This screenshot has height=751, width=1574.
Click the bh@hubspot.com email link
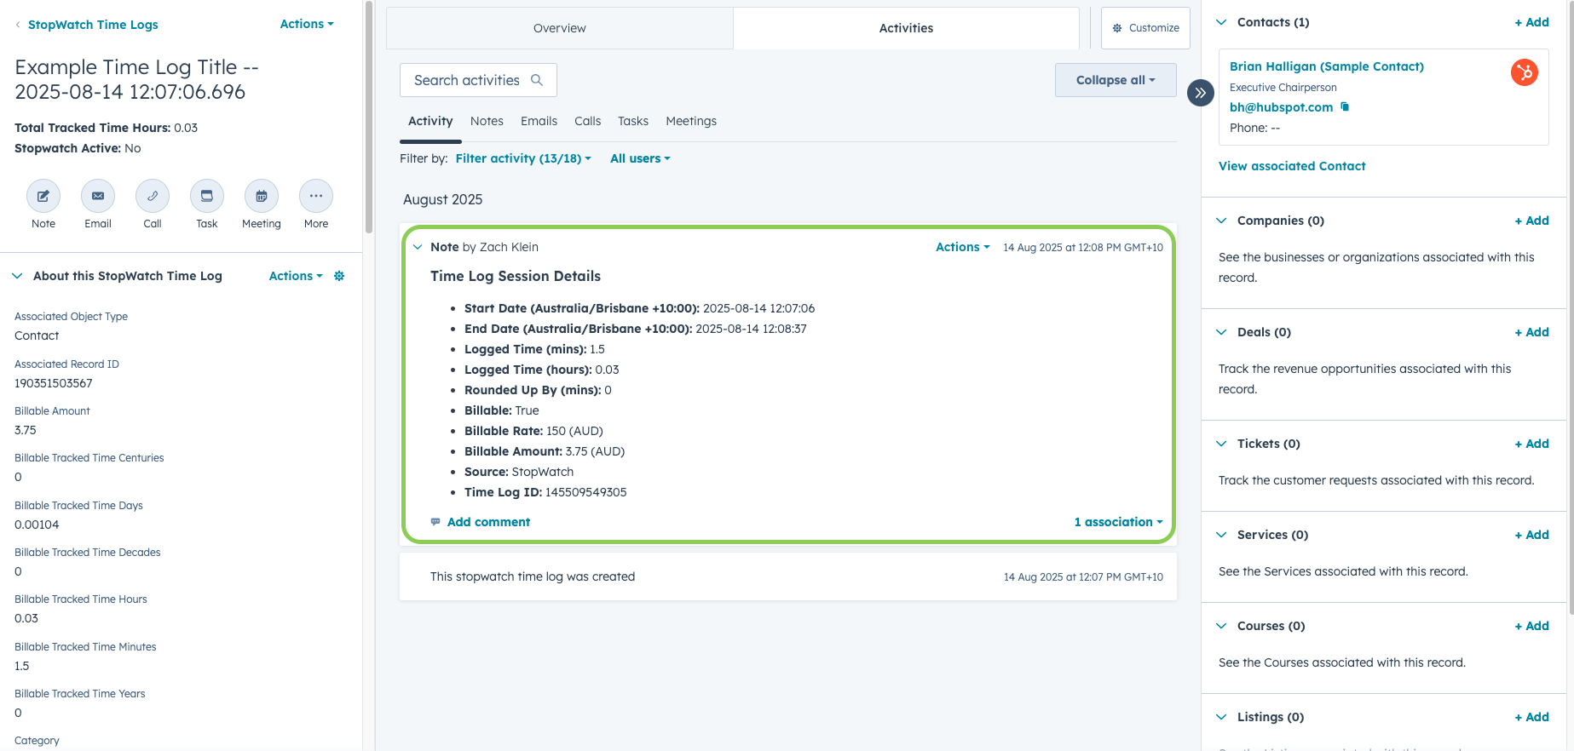click(x=1281, y=107)
